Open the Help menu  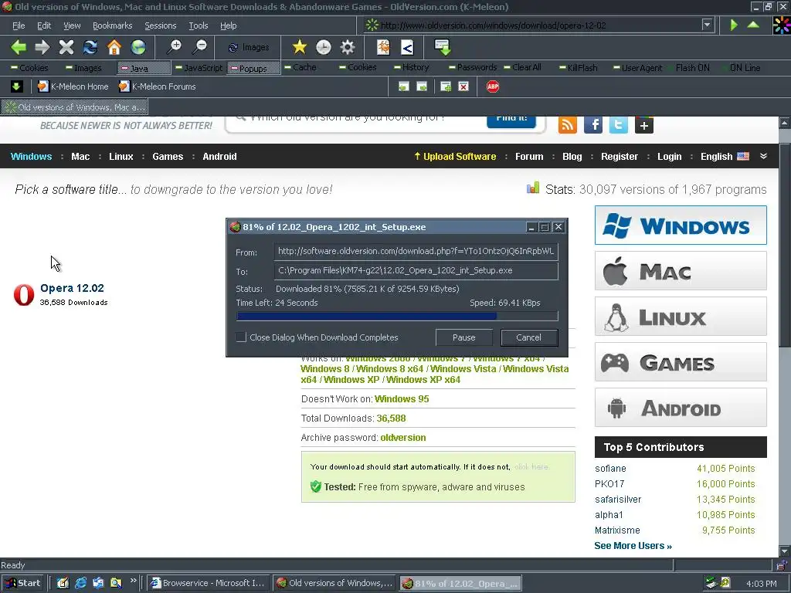(228, 25)
